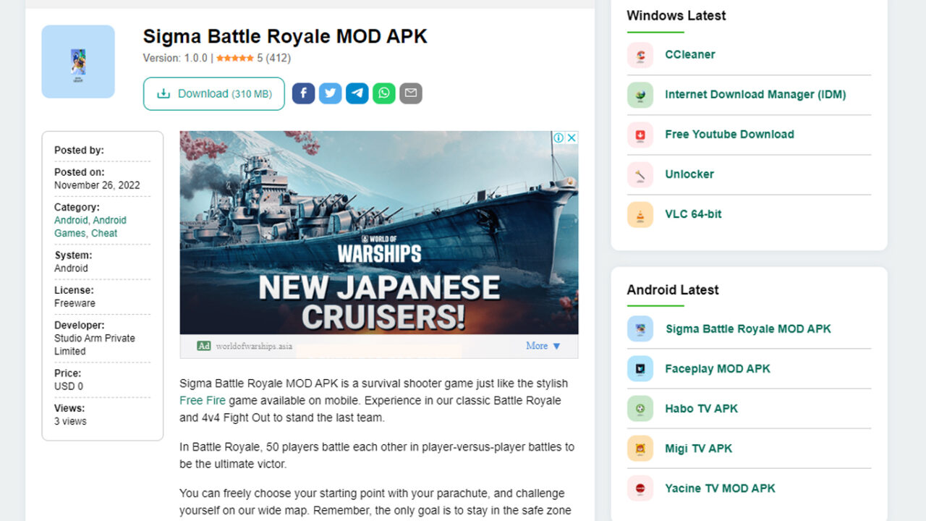Open the VLC 64-bit link
The width and height of the screenshot is (926, 521).
(x=693, y=213)
